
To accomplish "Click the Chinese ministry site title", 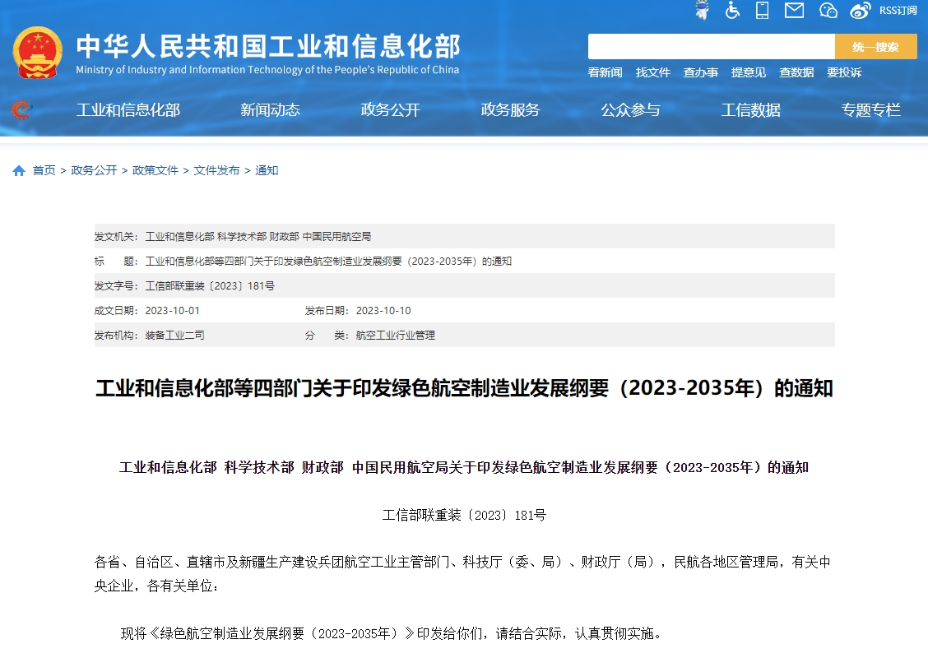I will click(x=268, y=47).
